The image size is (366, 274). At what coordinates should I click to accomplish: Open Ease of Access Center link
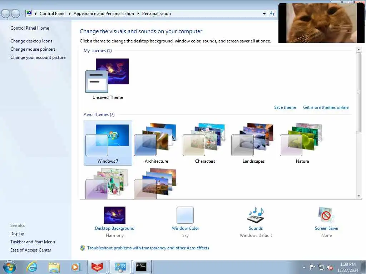pyautogui.click(x=31, y=250)
